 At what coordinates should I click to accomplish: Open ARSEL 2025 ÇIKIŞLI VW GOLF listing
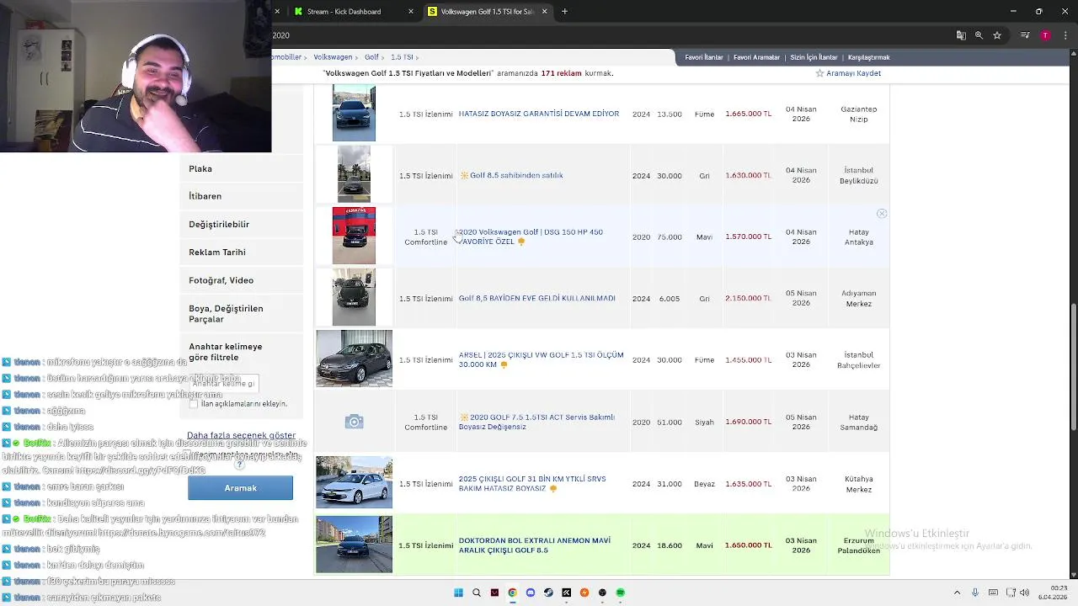[541, 359]
